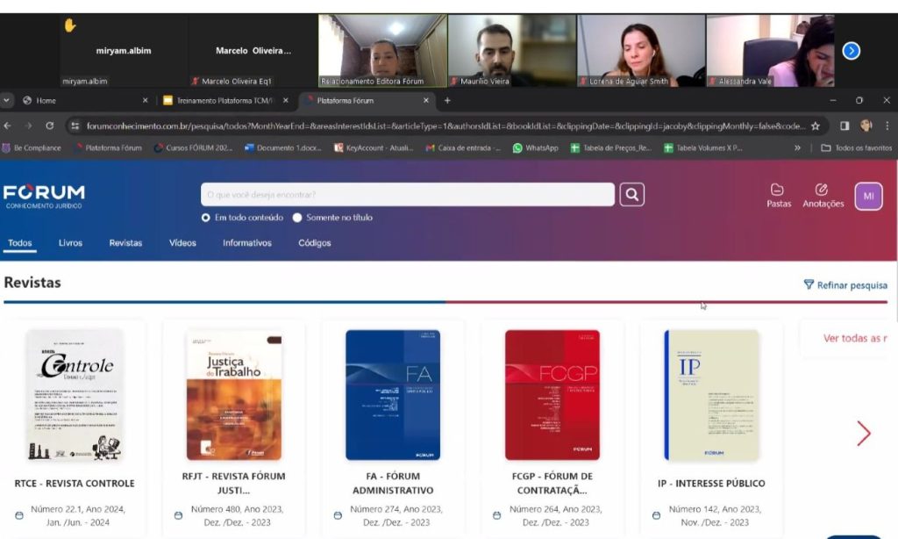Open the Plataforma Fórum bookmark
This screenshot has height=539, width=898.
click(108, 148)
